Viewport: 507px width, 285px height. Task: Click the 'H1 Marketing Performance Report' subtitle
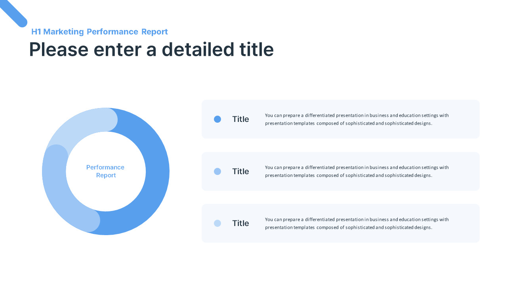[x=99, y=32]
